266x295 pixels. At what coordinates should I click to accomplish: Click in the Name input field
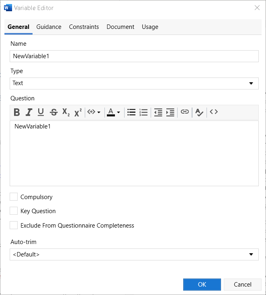[134, 56]
